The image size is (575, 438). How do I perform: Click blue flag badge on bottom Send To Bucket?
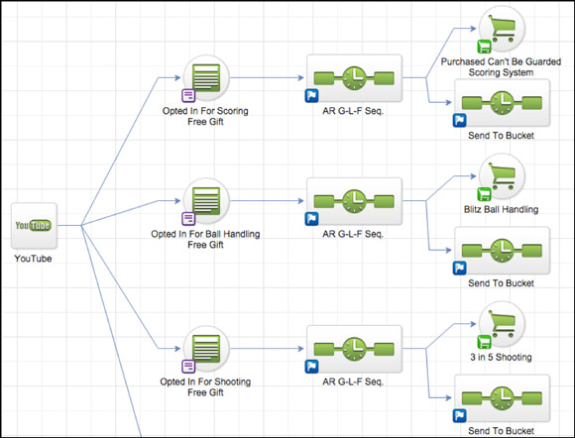(x=459, y=415)
